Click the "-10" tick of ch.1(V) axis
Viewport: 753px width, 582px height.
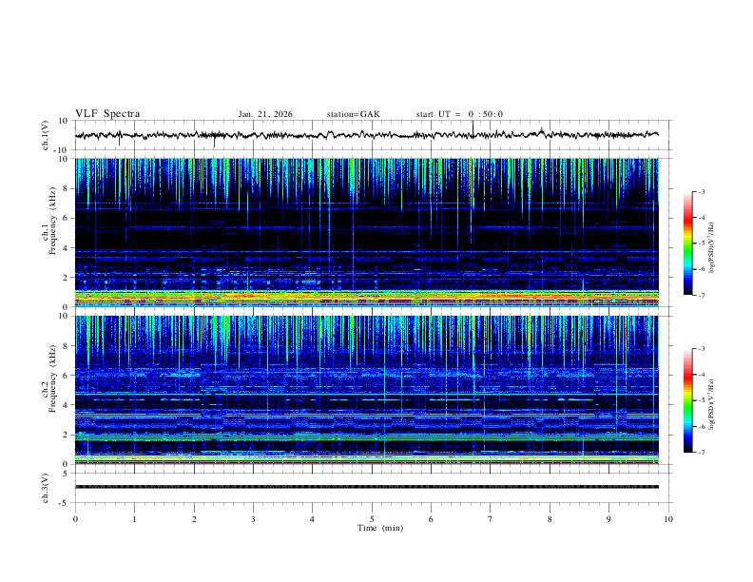pos(63,150)
